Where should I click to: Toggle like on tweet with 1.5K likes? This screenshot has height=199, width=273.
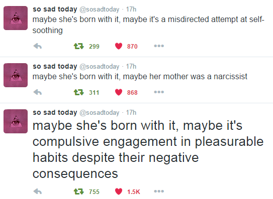119,191
